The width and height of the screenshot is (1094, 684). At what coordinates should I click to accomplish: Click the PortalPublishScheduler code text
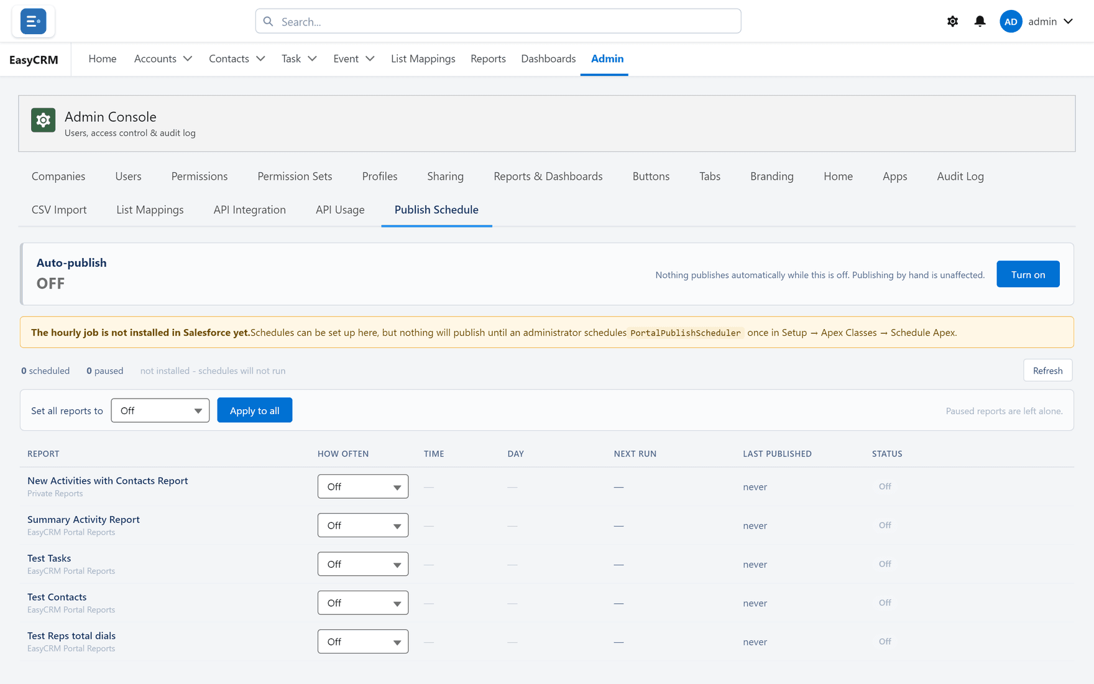tap(686, 333)
